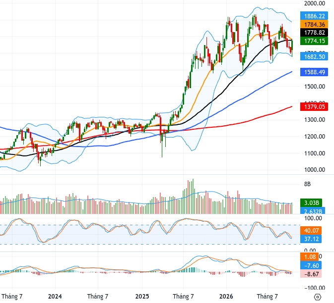Screen dimensions: 334x303
Task: Select the blue 37.12 stochastic label
Action: (311, 239)
